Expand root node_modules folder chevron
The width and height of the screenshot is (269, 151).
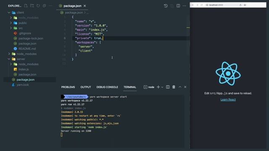tap(9, 54)
